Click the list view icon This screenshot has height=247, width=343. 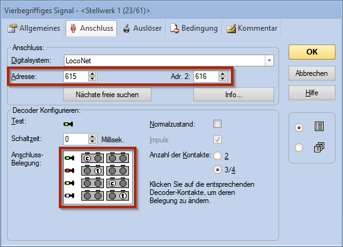(319, 127)
